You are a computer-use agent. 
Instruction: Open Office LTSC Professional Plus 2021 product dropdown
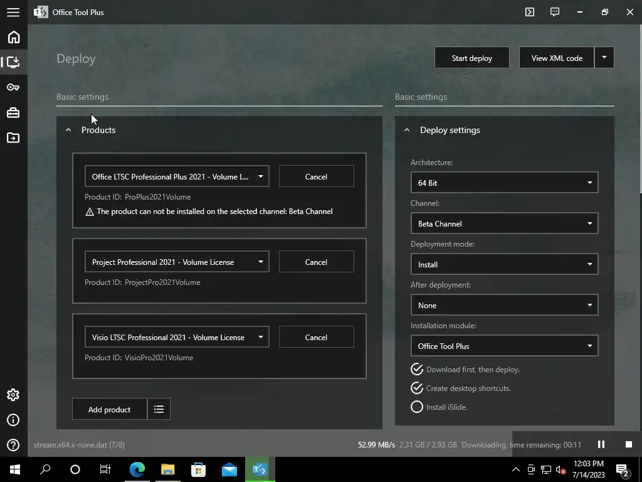177,176
